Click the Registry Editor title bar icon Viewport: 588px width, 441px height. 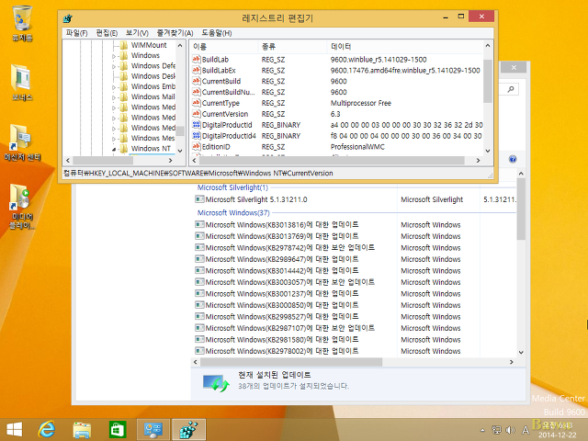[x=68, y=18]
